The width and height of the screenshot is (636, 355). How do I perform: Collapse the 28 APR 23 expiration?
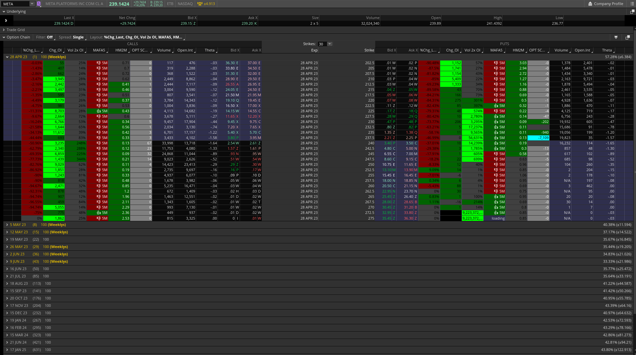coord(7,57)
